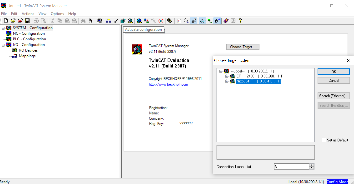Click the computer Choose Target System toolbar icon
Viewport: 354px width, 184px height.
point(99,21)
